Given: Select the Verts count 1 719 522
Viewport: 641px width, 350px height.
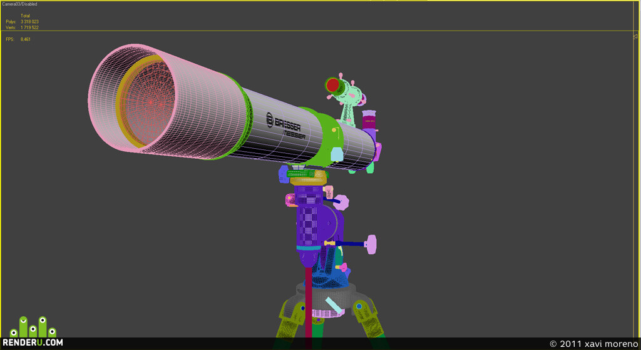Looking at the screenshot, I should coord(29,27).
